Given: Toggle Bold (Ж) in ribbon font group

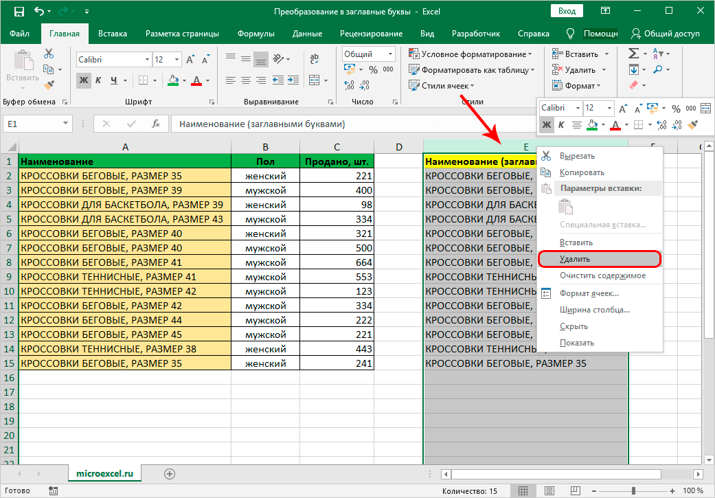Looking at the screenshot, I should point(84,80).
